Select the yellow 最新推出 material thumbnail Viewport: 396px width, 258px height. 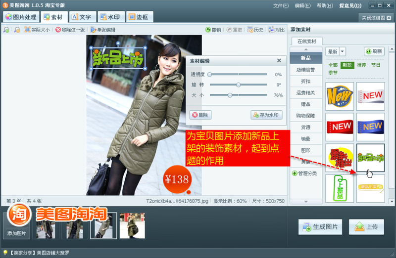(x=340, y=158)
